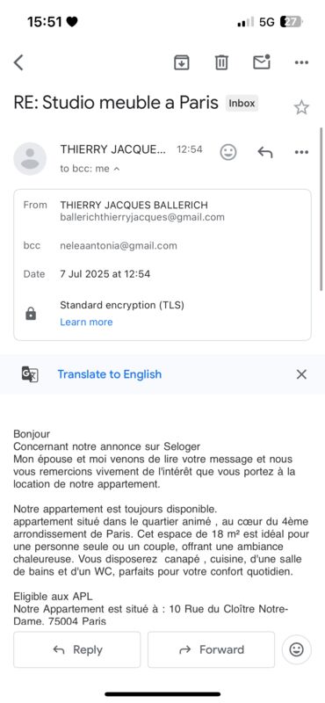325x703 pixels.
Task: Dismiss the translate banner with X
Action: pyautogui.click(x=301, y=374)
